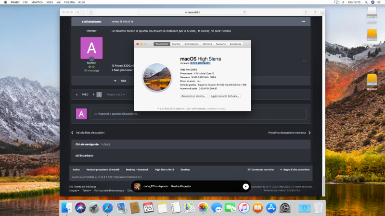Go back in Safari

78,12
